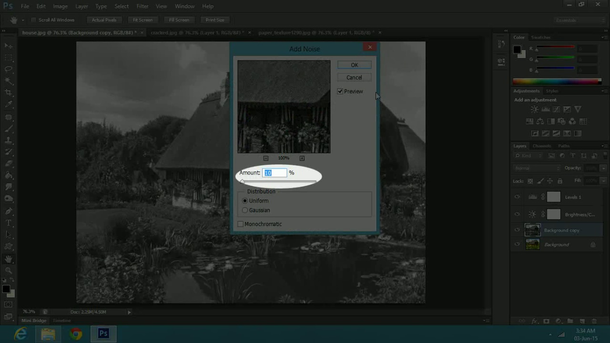Image resolution: width=610 pixels, height=343 pixels.
Task: Select the Move tool
Action: [9, 46]
